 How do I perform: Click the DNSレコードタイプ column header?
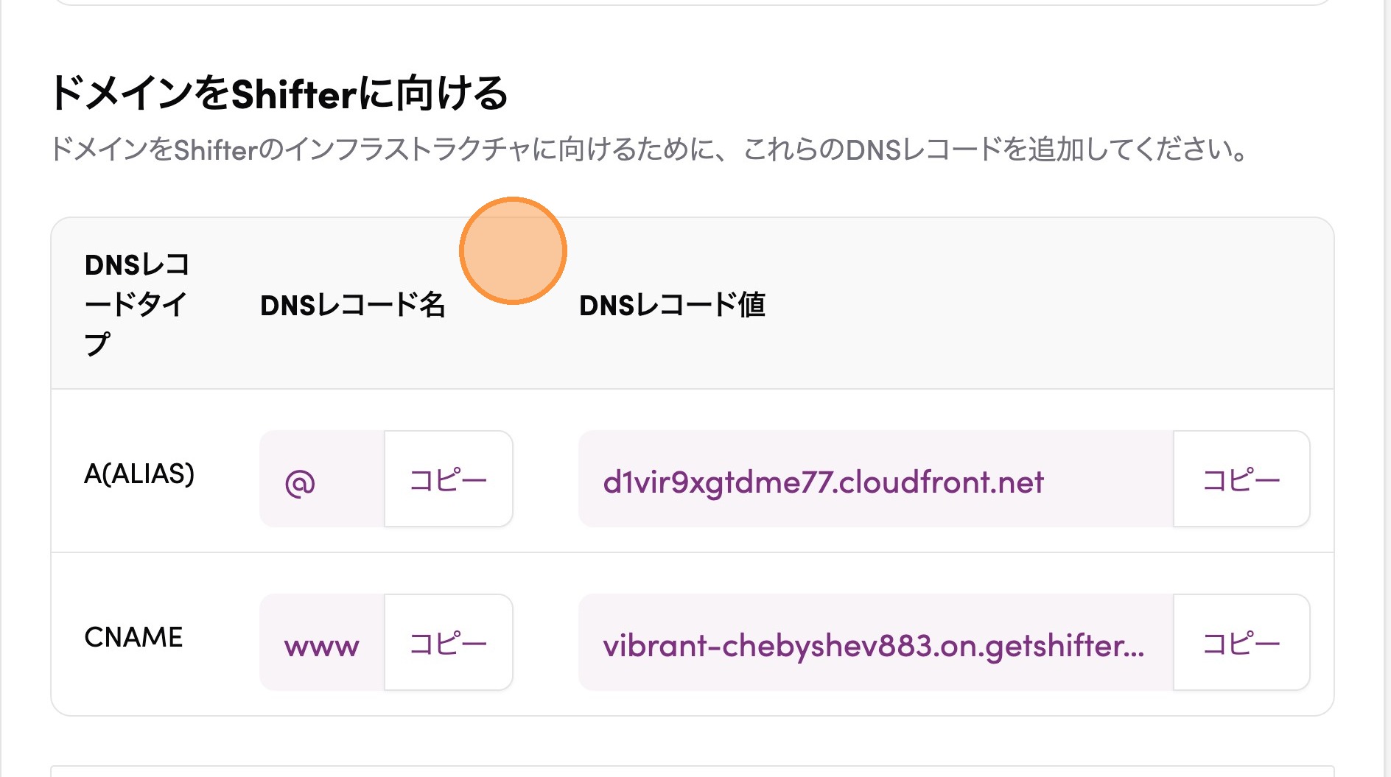(137, 304)
